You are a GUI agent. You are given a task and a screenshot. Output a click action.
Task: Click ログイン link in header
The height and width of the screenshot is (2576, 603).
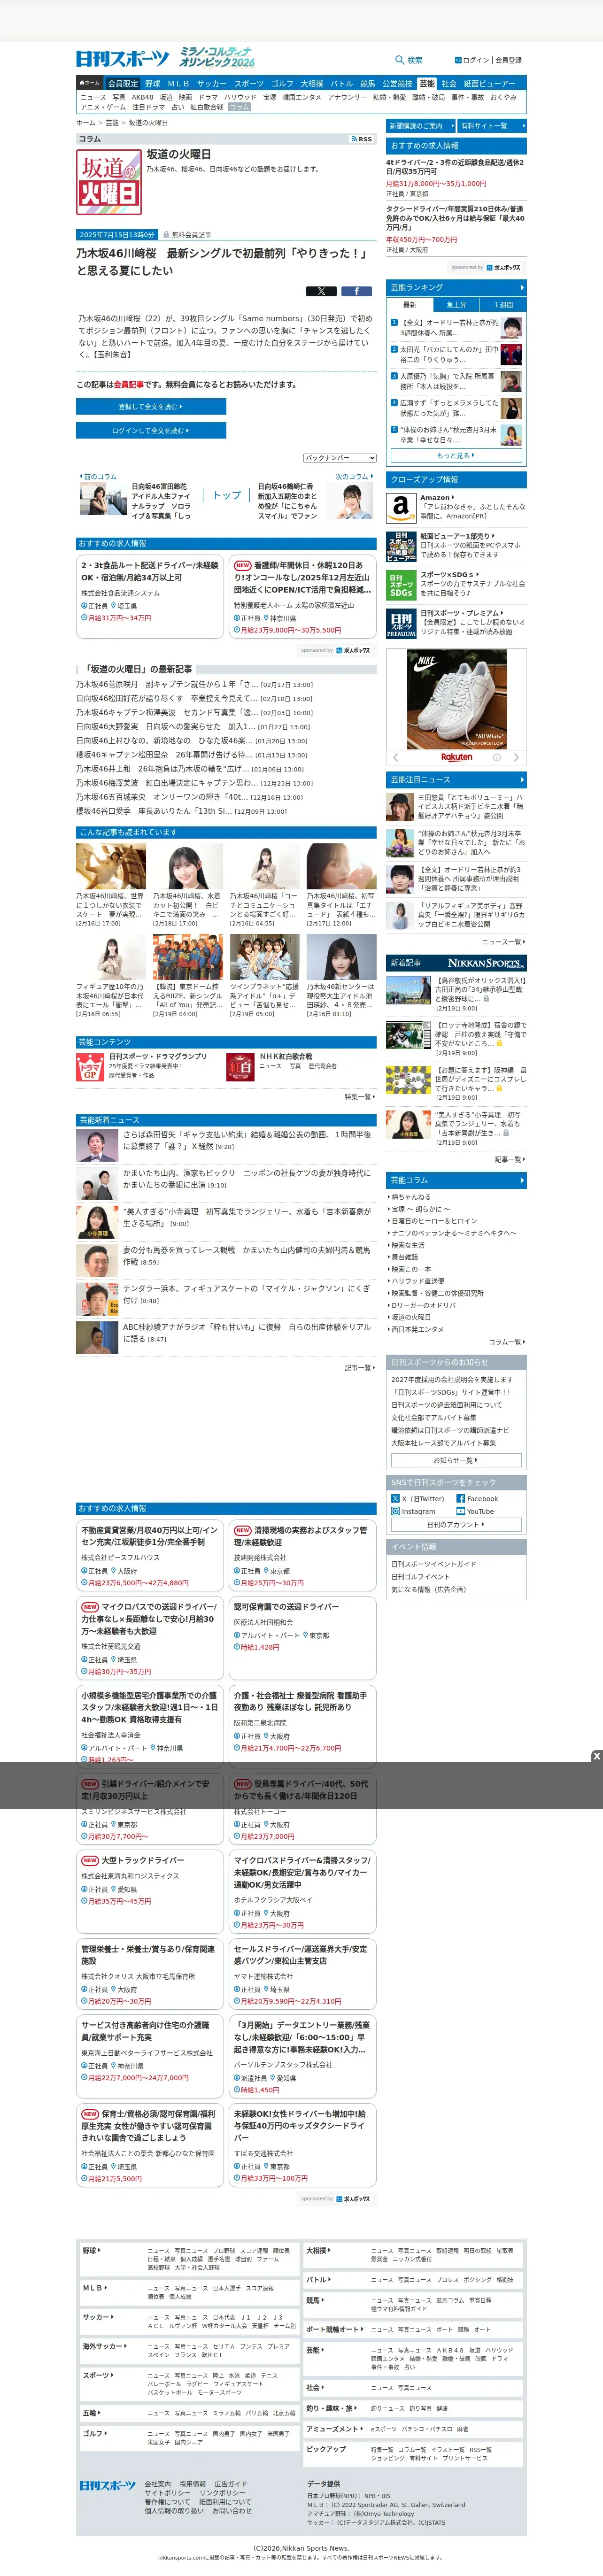click(x=472, y=60)
